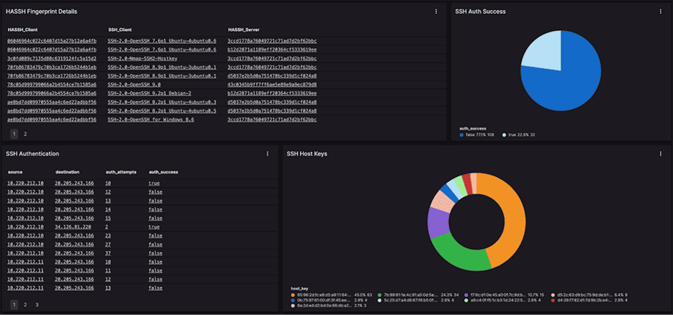This screenshot has width=673, height=315.
Task: Toggle the 'false' series in auth_success legend
Action: (x=480, y=134)
